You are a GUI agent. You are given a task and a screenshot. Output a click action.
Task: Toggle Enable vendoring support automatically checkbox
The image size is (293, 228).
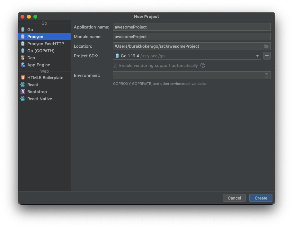pyautogui.click(x=115, y=65)
